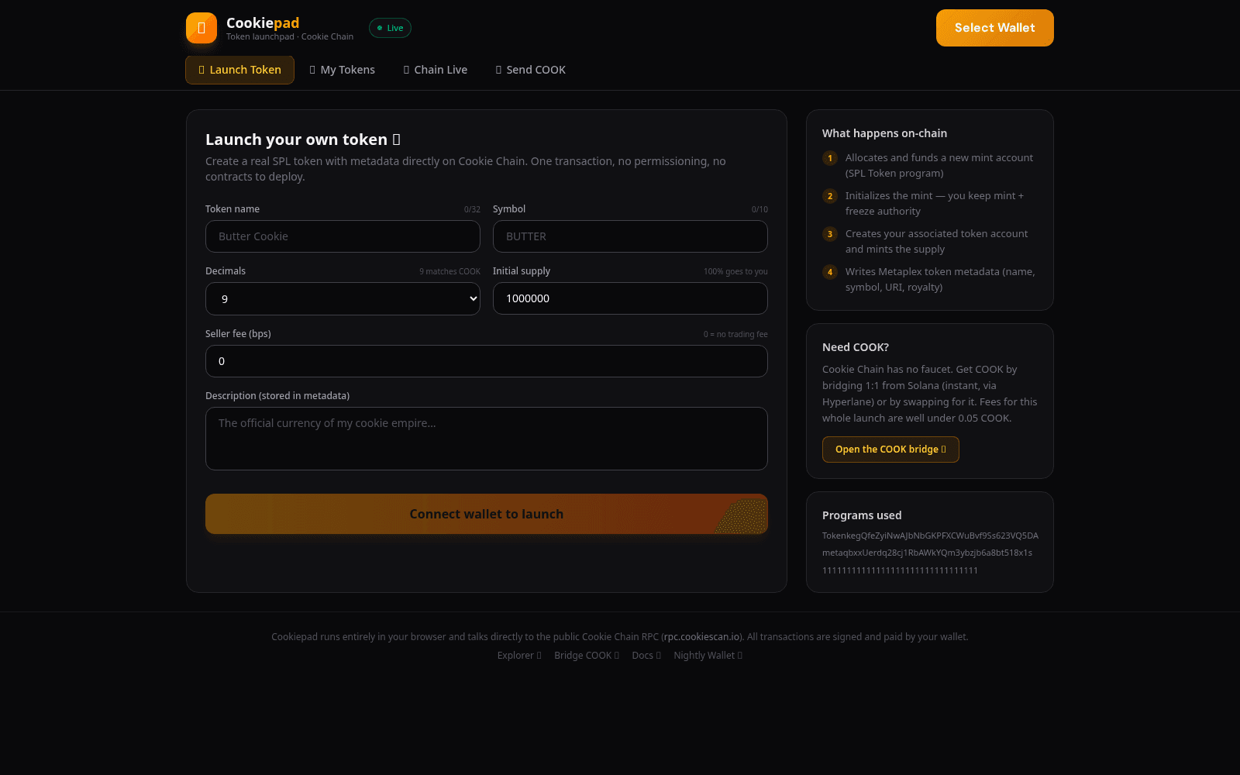1240x775 pixels.
Task: Open the Send COOK tab
Action: tap(530, 70)
